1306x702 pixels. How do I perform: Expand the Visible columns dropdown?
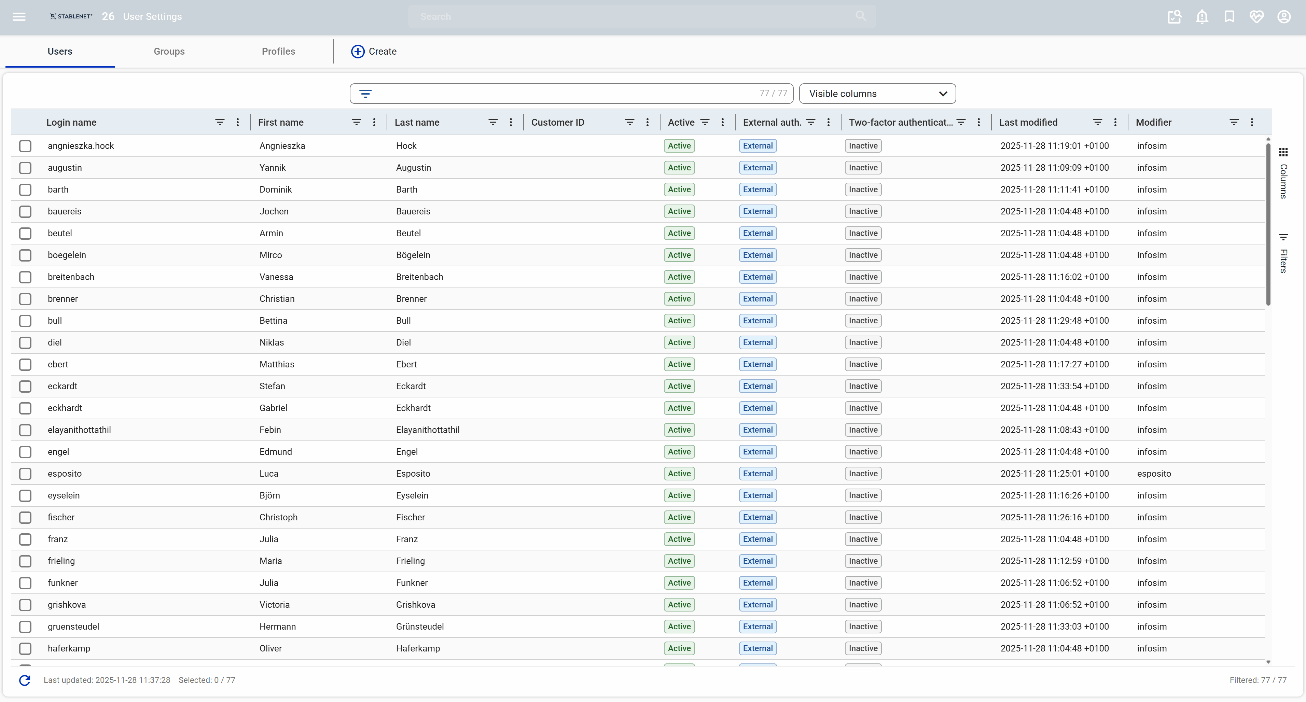tap(877, 94)
